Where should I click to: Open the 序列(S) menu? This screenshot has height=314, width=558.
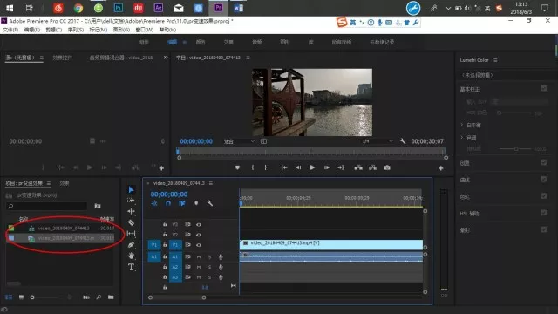(x=76, y=30)
